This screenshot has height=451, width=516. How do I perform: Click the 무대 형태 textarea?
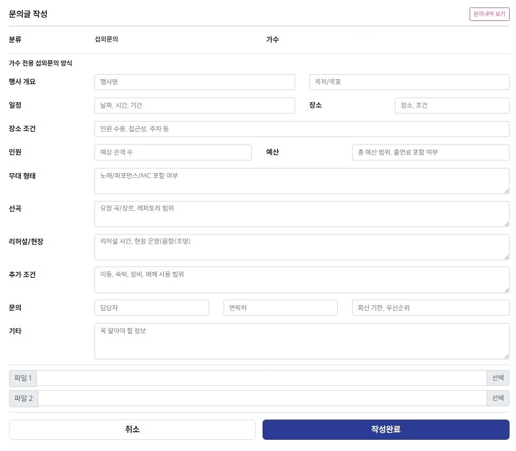coord(302,181)
